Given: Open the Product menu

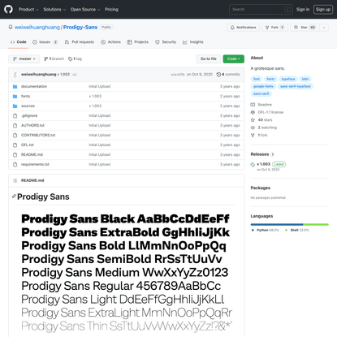Looking at the screenshot, I should pyautogui.click(x=28, y=9).
